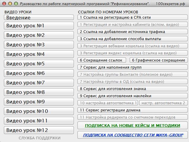Follow ПОДПИСКА НА НОВЫЕ КЕЙСЫ И МЕТОДИКИ link

coord(132,126)
